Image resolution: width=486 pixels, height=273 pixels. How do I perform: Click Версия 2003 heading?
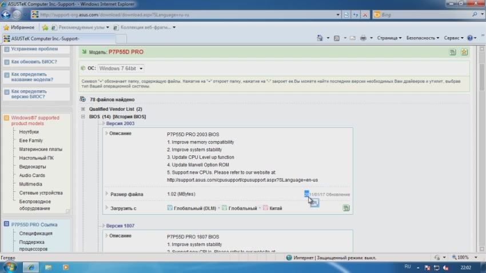(120, 123)
